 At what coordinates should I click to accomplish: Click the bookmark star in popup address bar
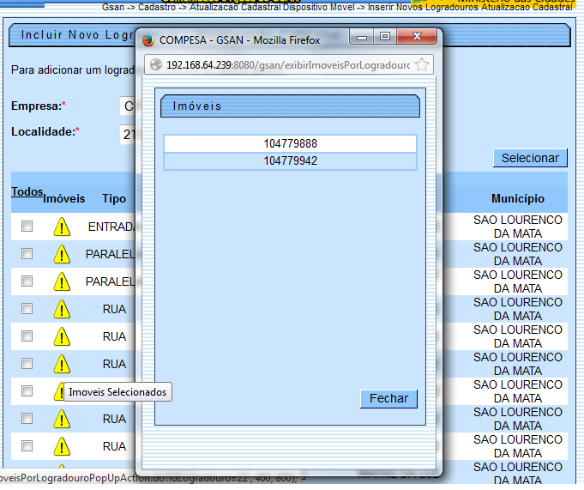click(x=422, y=65)
